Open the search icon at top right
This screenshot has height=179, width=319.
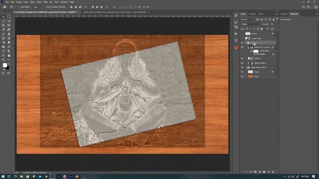304,7
